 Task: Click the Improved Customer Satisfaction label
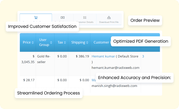42,27
